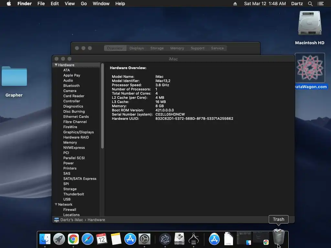Open the View menu
331x248 pixels.
[70, 4]
